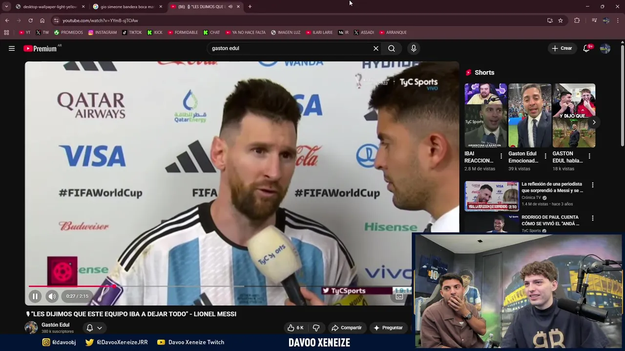Open the account avatar menu on YouTube
The height and width of the screenshot is (351, 625).
click(x=605, y=48)
